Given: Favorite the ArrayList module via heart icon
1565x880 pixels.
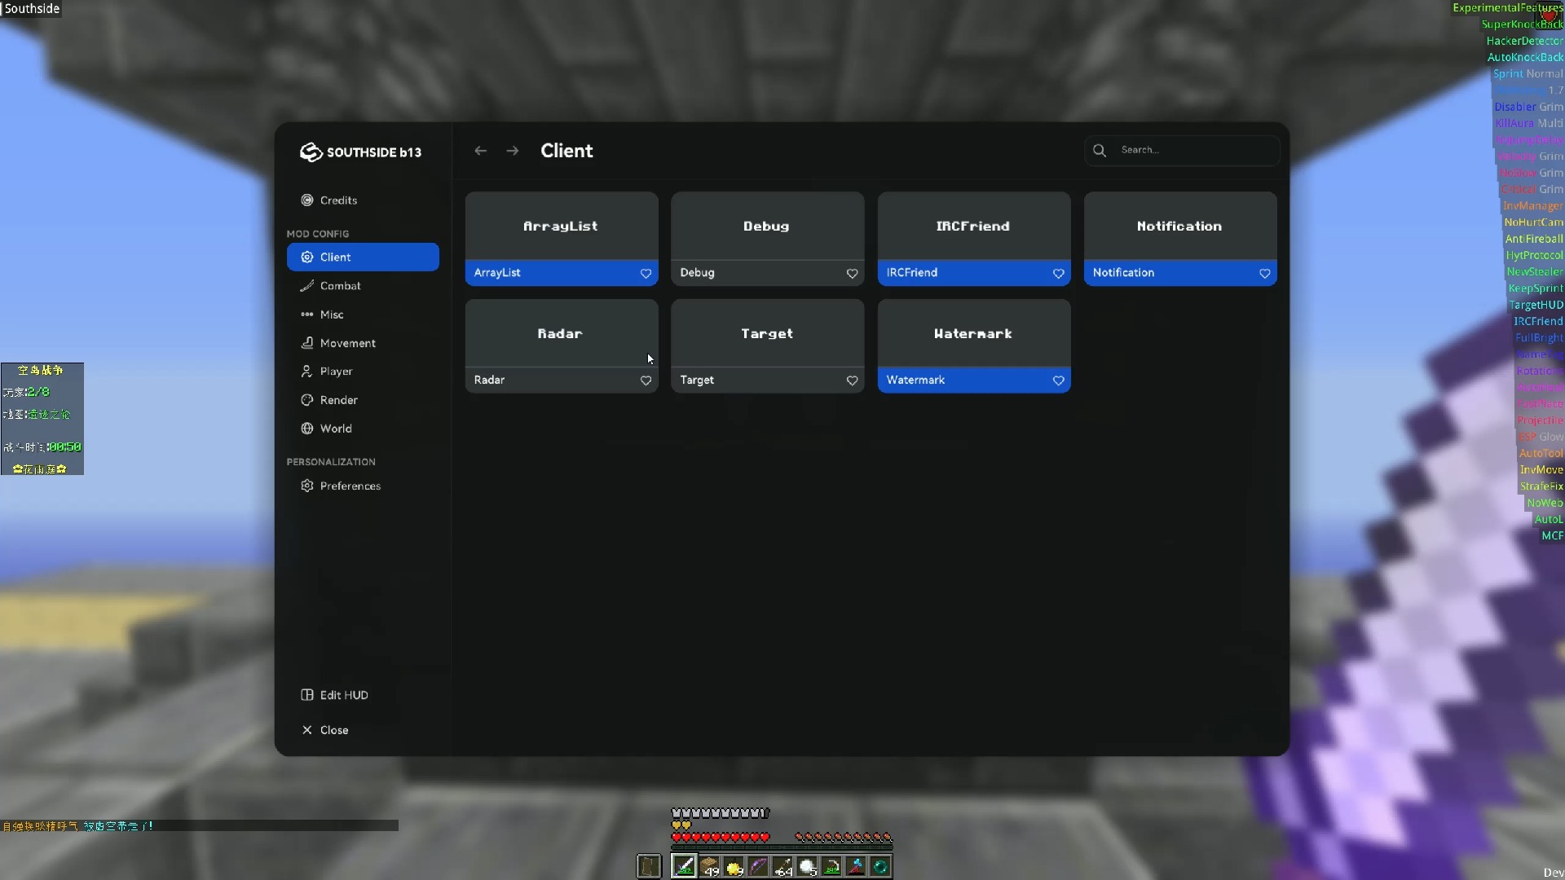Looking at the screenshot, I should click(646, 274).
